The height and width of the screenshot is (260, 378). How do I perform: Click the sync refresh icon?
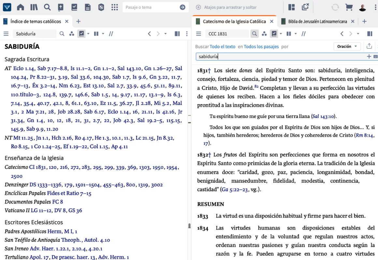[x=335, y=7]
